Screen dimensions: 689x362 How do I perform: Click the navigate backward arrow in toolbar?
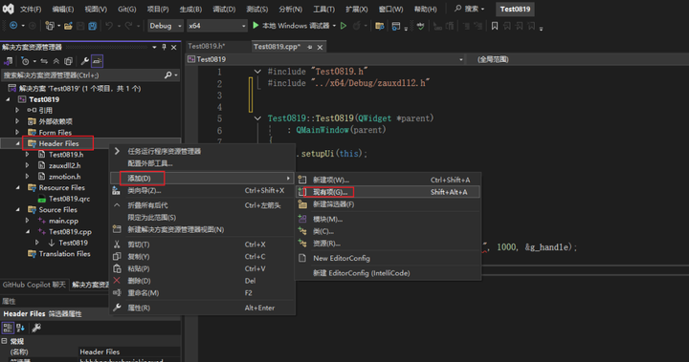13,26
